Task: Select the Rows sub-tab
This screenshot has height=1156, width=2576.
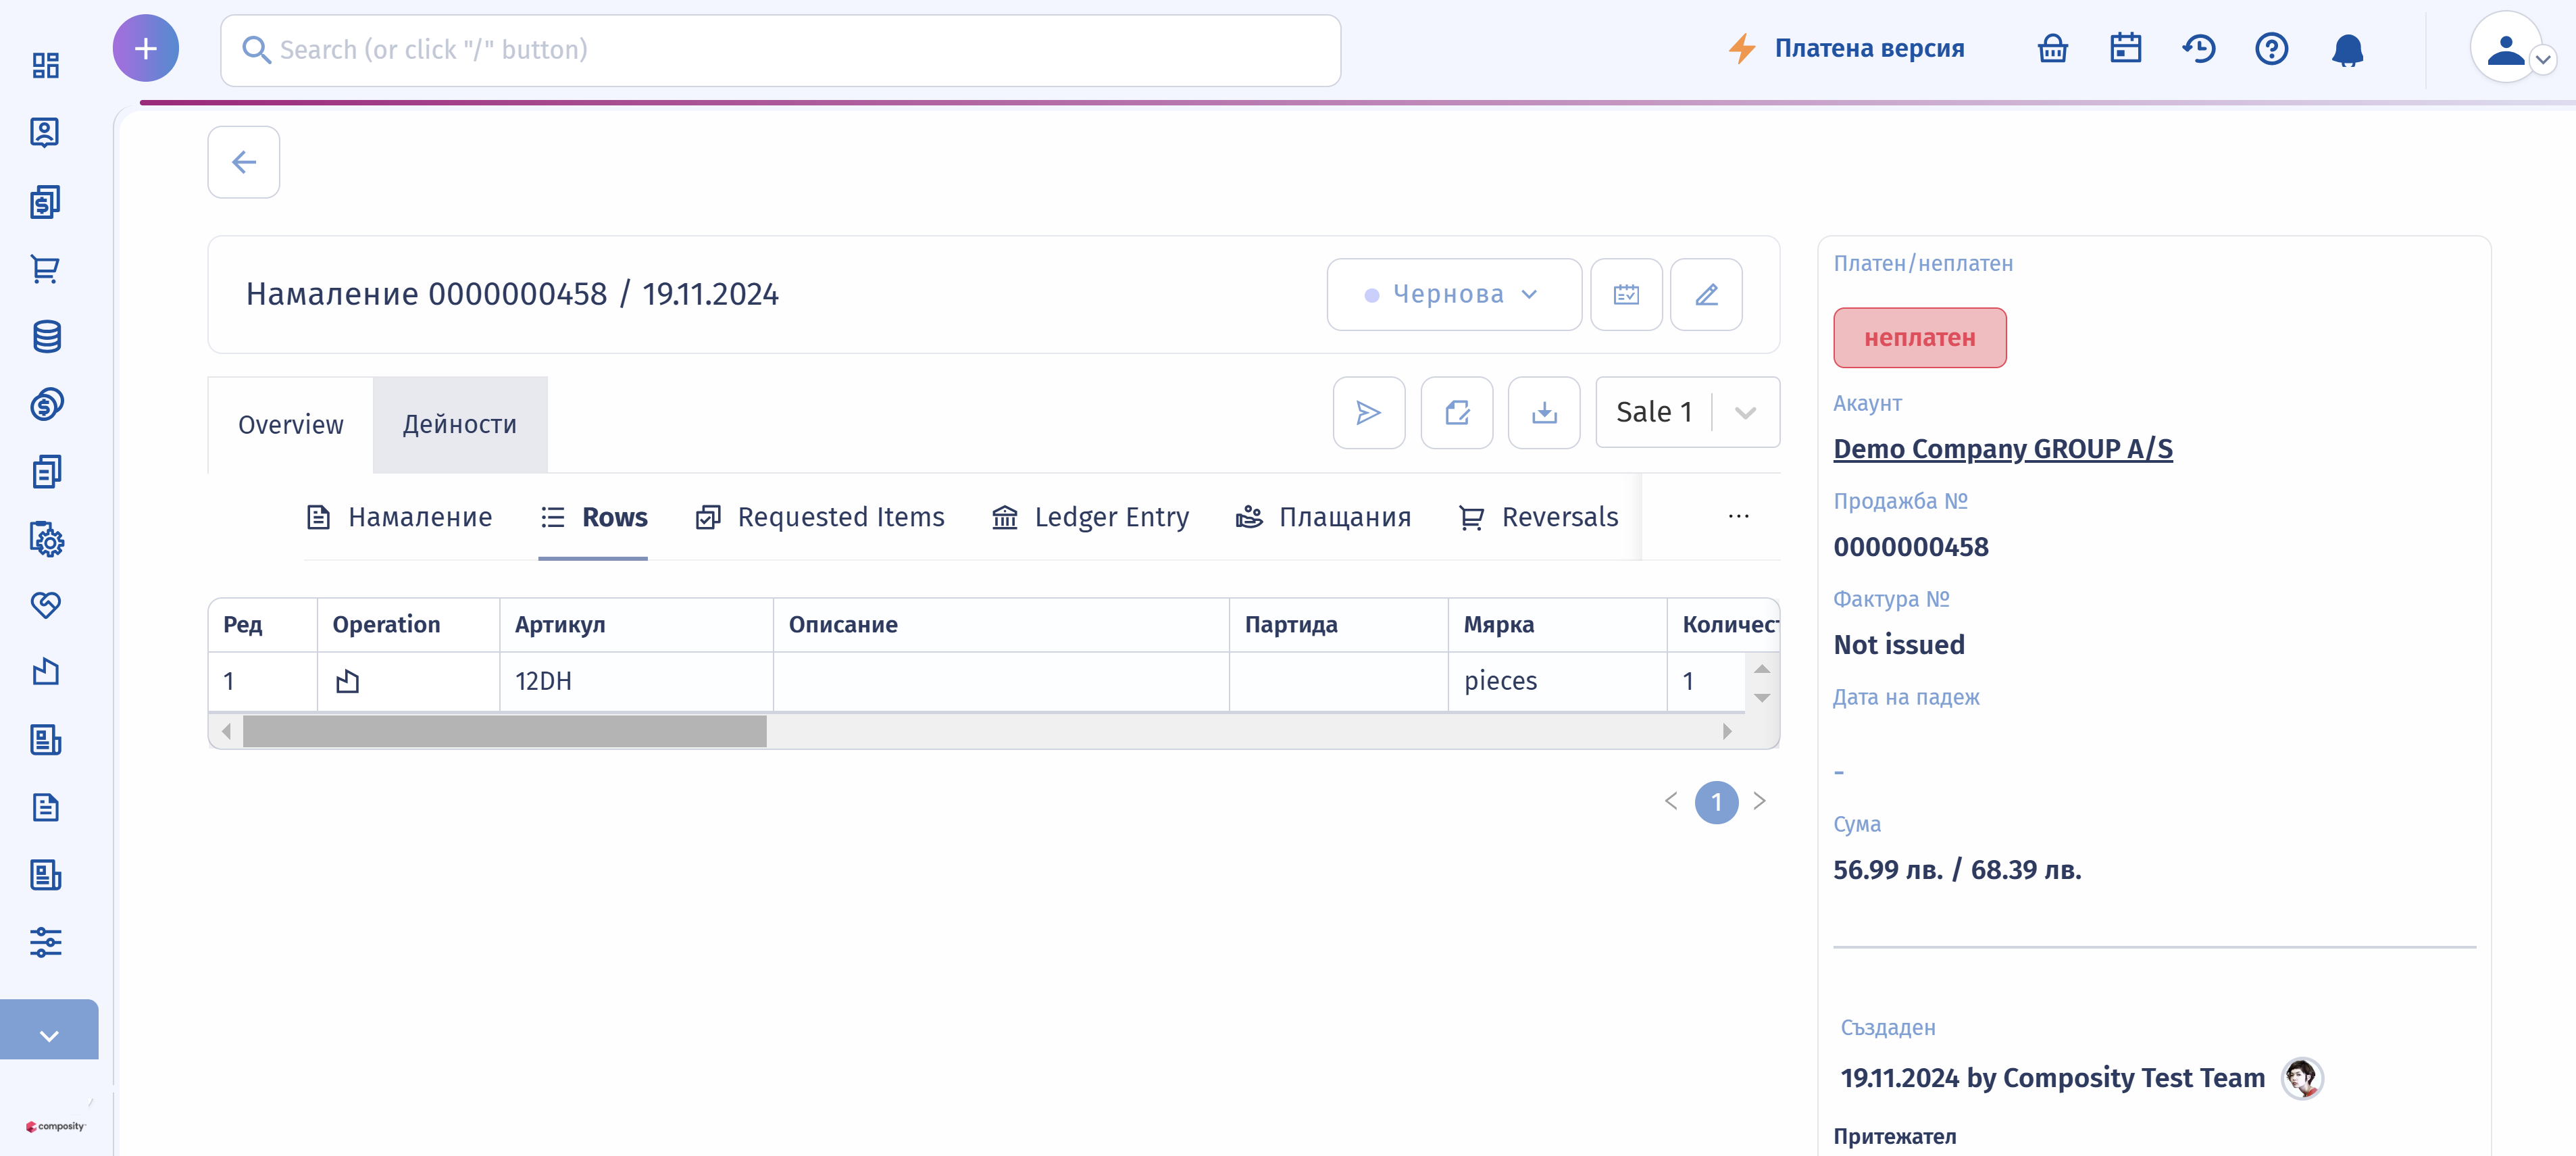Action: pyautogui.click(x=594, y=517)
